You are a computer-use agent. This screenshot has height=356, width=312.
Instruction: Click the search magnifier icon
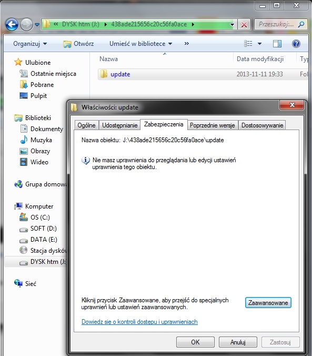[x=301, y=24]
